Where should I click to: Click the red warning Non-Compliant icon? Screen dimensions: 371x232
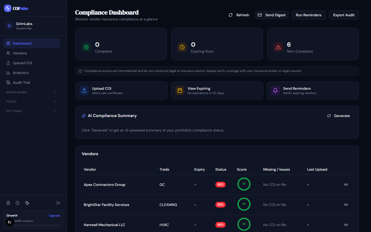coord(278,47)
